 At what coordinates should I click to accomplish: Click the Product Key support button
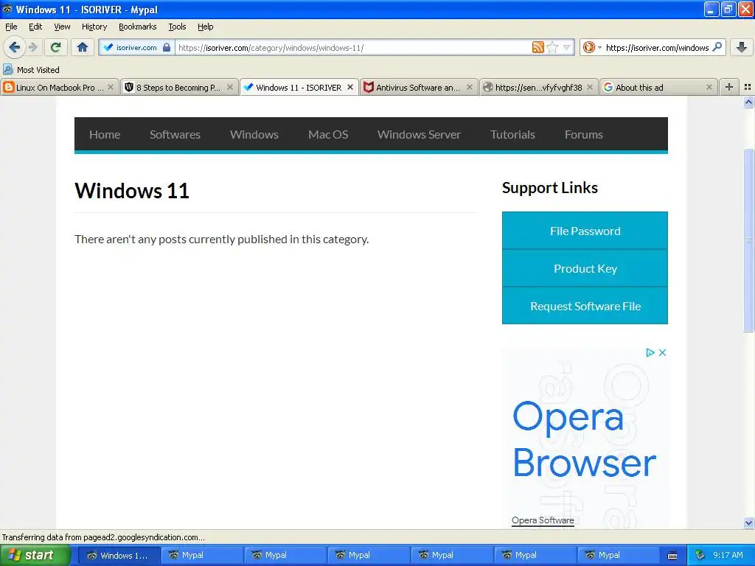click(x=585, y=268)
